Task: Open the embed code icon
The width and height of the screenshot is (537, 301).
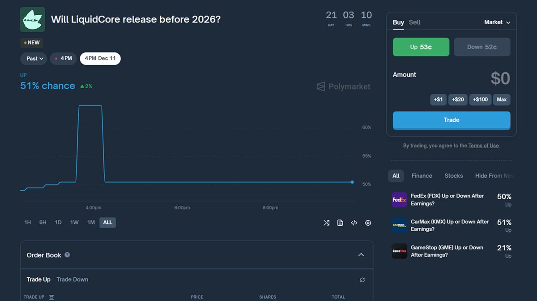Action: tap(354, 223)
